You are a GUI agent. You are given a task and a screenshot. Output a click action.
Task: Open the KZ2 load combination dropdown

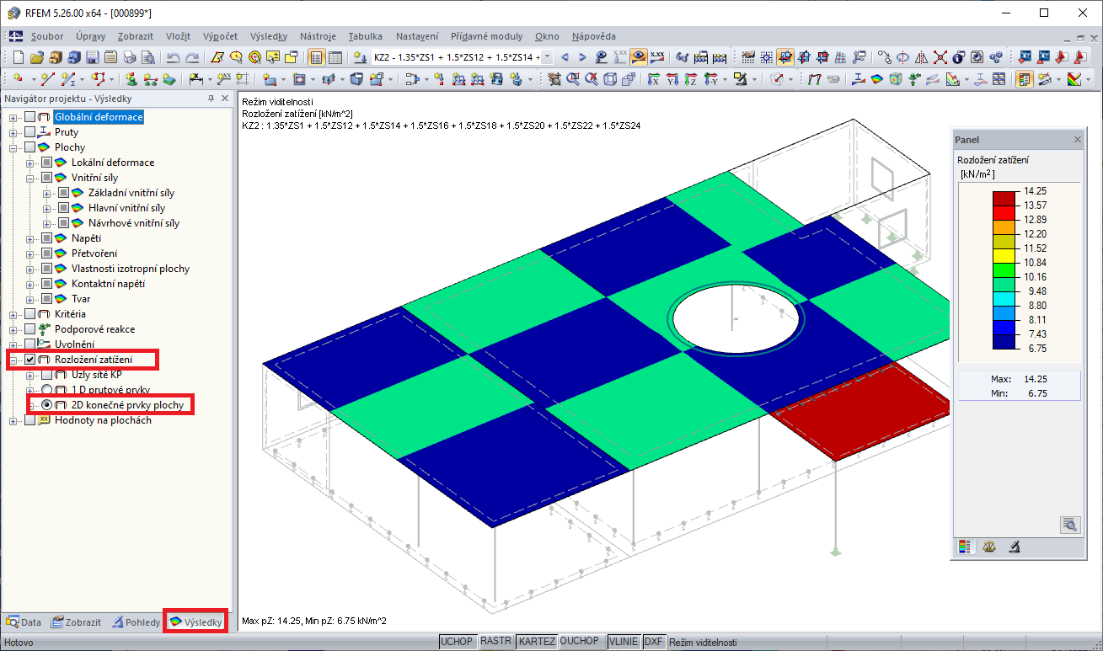coord(547,57)
